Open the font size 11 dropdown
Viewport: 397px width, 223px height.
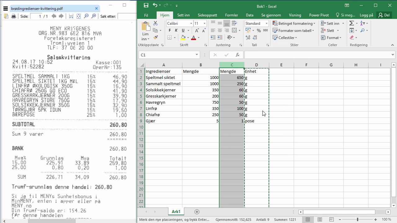point(204,24)
